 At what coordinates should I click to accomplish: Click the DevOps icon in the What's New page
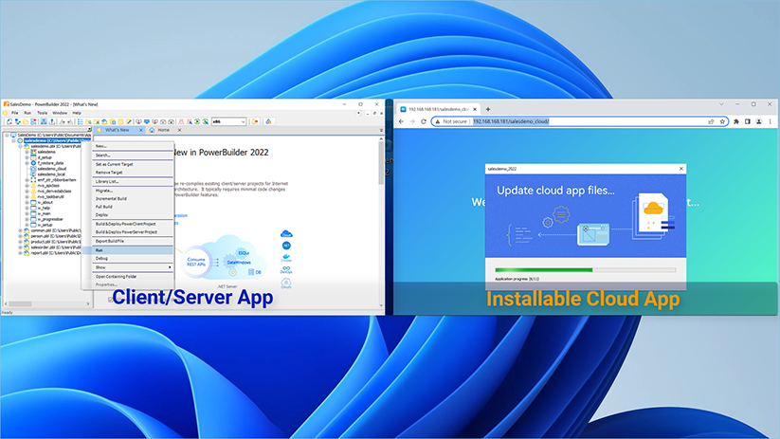[286, 270]
